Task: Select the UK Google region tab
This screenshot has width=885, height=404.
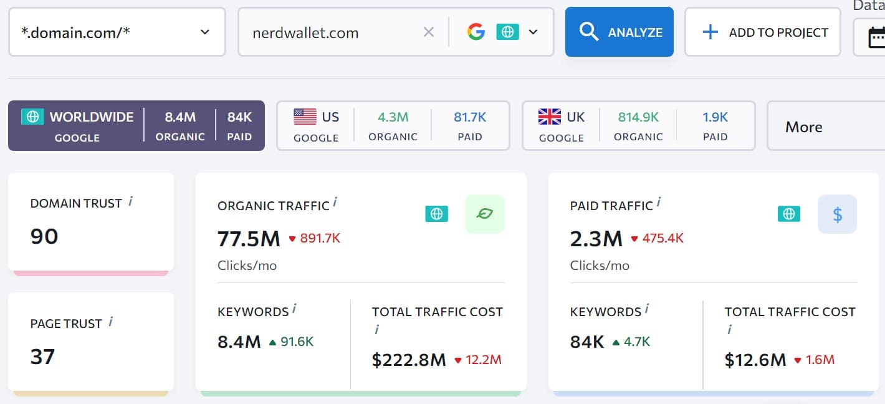Action: coord(639,125)
